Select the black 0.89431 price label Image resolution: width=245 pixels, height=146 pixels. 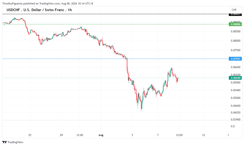pyautogui.click(x=235, y=14)
